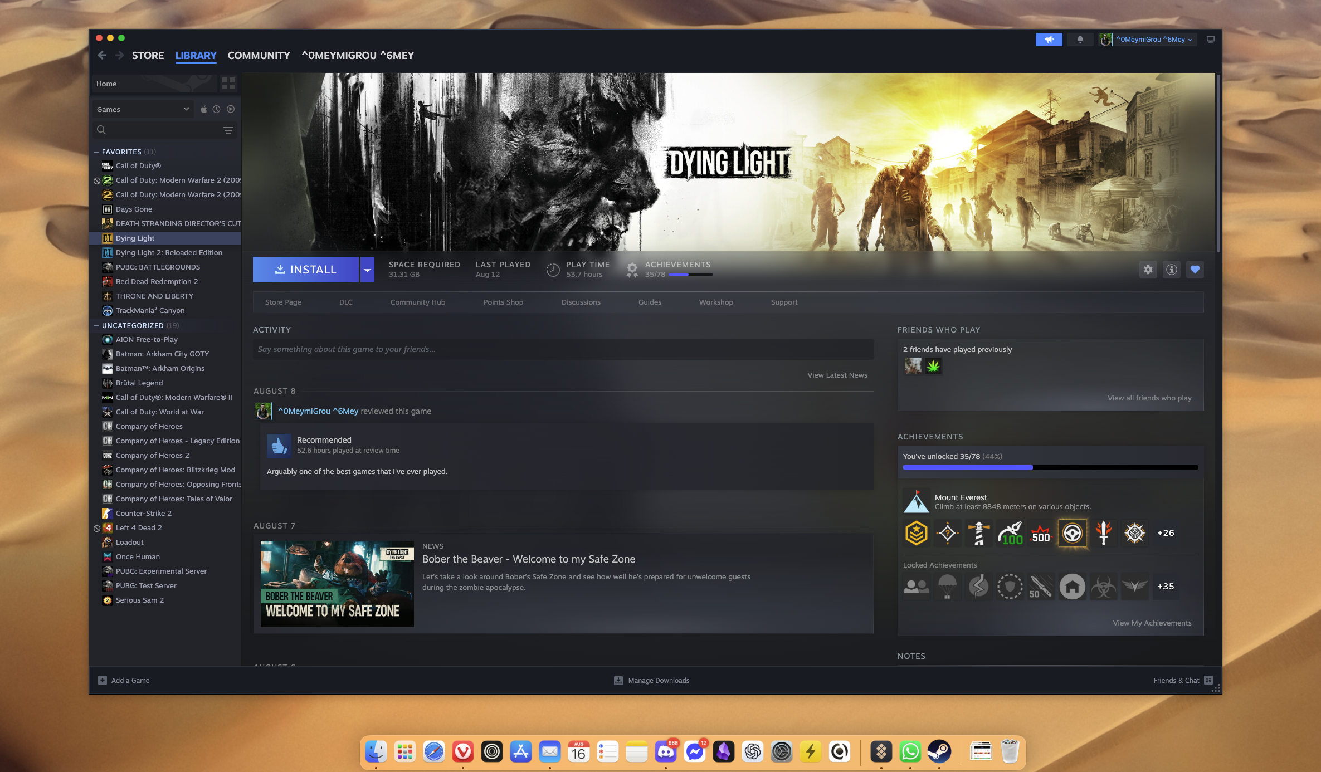Open the reviewer's profile avatar in activity
The height and width of the screenshot is (772, 1321).
pyautogui.click(x=264, y=411)
